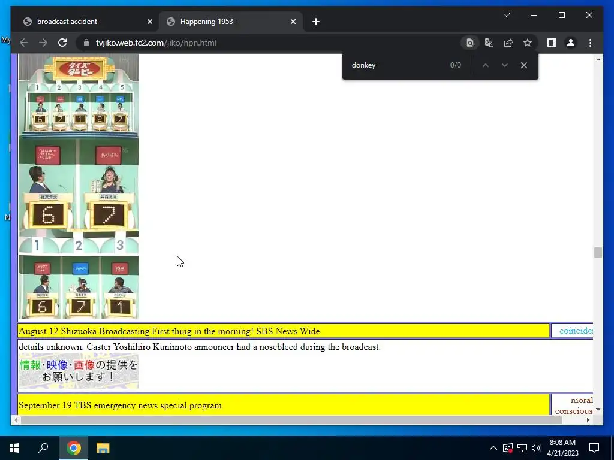Click the 'moral conscious' category cell
Viewport: 614px width, 460px height.
pyautogui.click(x=572, y=405)
